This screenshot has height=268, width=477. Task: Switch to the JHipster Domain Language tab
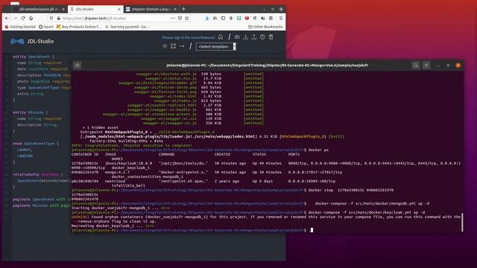tap(151, 9)
